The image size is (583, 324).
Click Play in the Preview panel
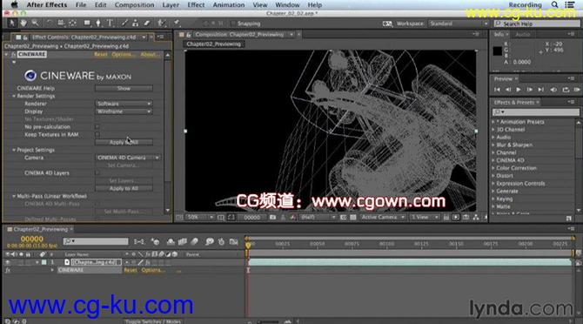point(519,90)
